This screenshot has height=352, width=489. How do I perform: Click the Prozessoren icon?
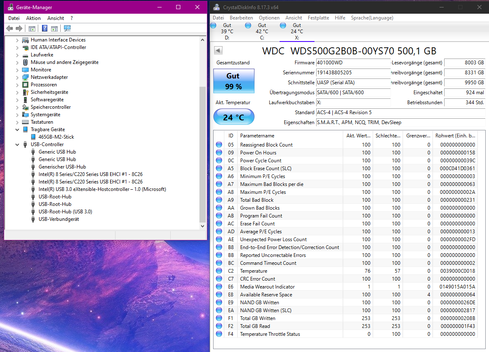pos(25,85)
